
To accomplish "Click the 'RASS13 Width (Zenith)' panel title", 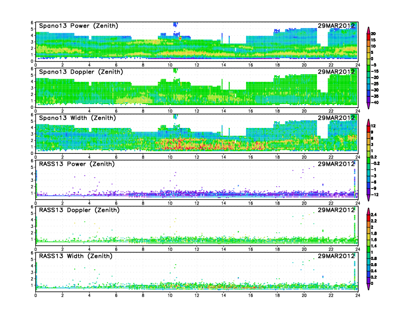I will click(x=76, y=256).
